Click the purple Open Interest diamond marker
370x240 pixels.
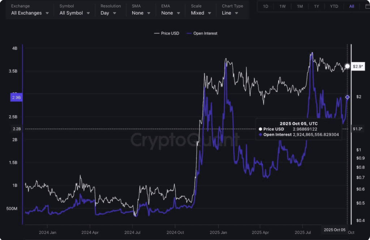pyautogui.click(x=347, y=97)
